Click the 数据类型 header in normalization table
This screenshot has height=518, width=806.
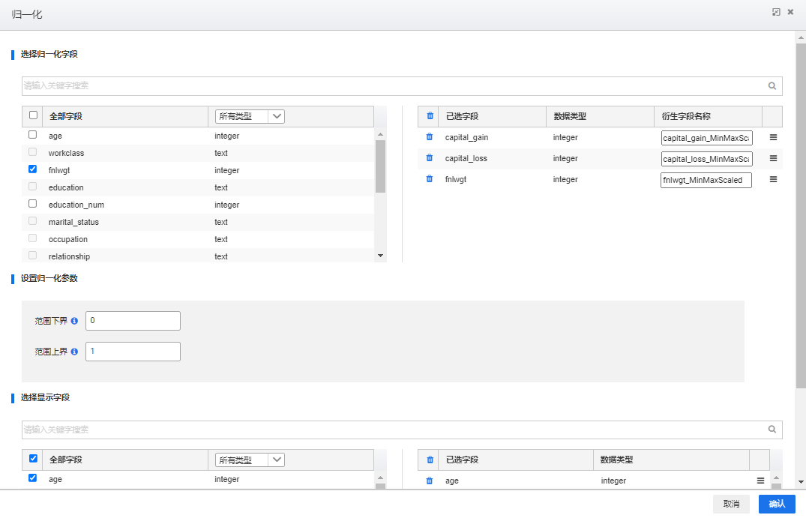(570, 116)
